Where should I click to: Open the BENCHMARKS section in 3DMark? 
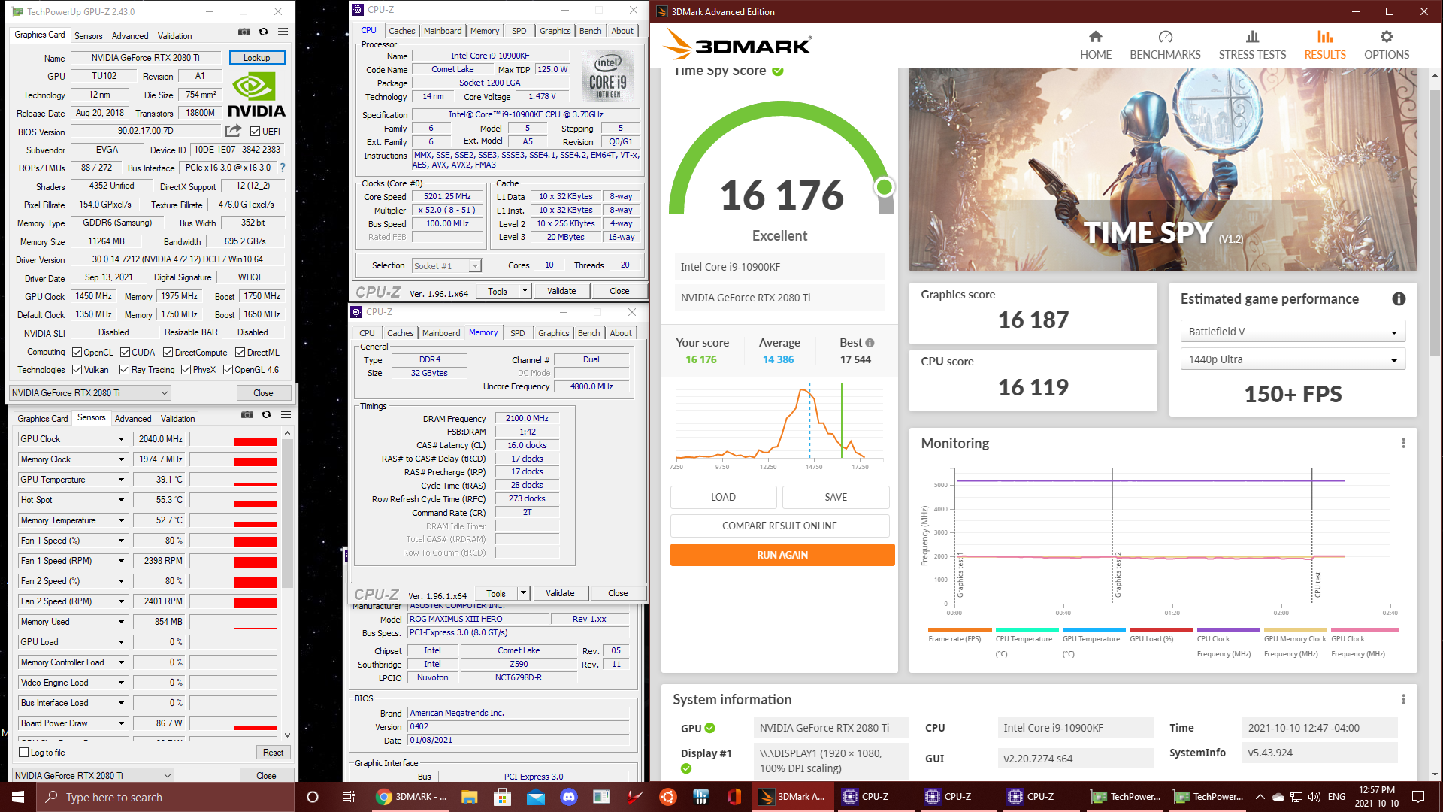(x=1165, y=45)
